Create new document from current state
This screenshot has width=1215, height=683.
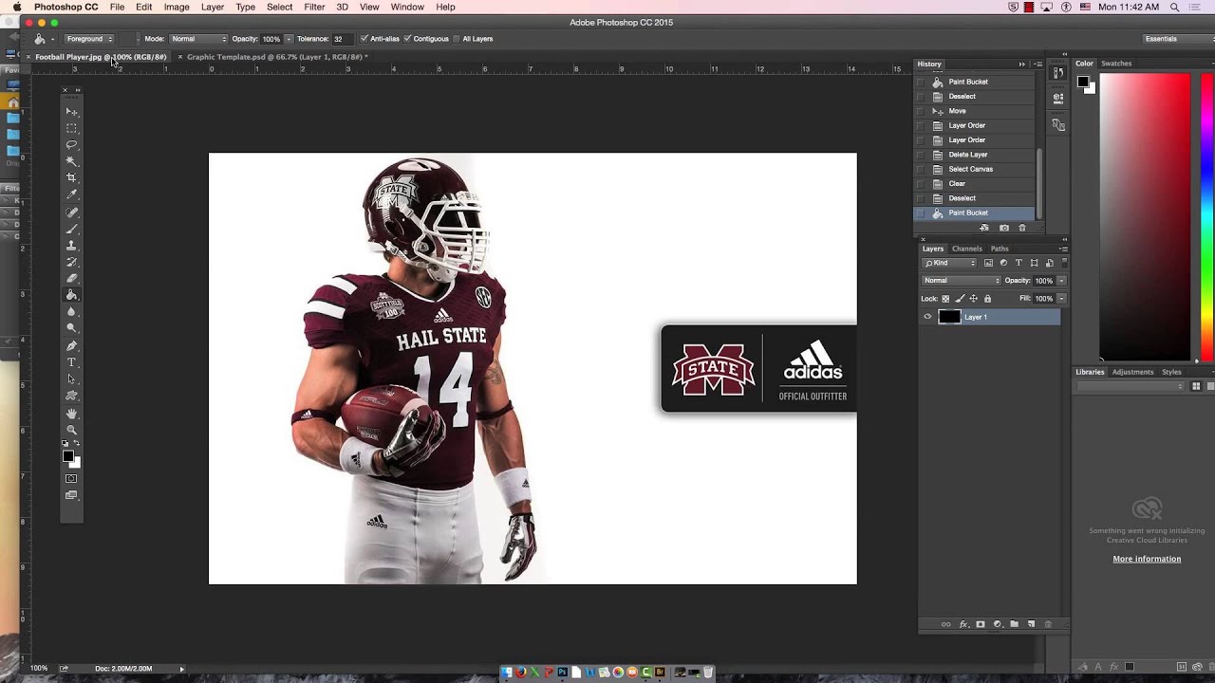pos(984,228)
